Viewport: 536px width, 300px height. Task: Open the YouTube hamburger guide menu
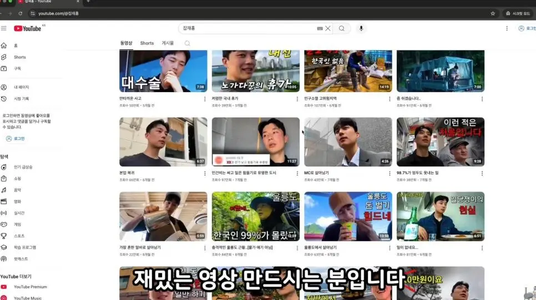coord(4,28)
